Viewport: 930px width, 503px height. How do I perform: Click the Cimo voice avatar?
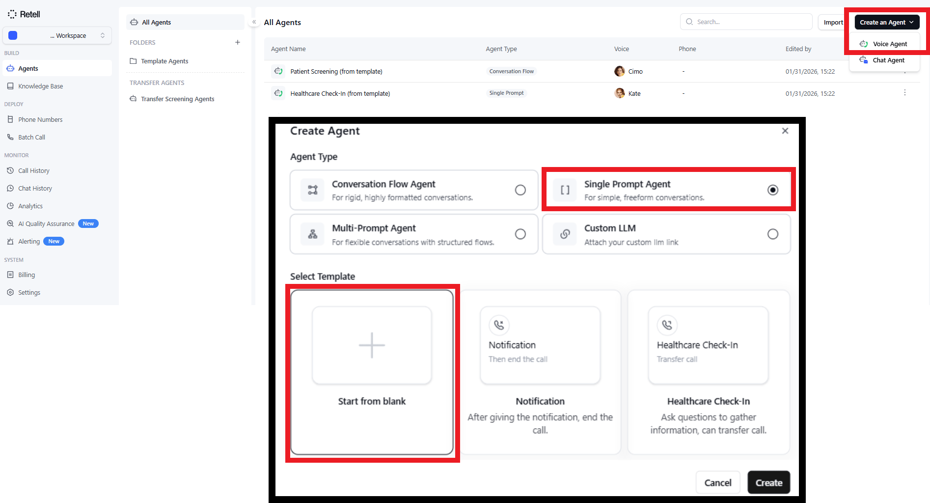(x=620, y=71)
